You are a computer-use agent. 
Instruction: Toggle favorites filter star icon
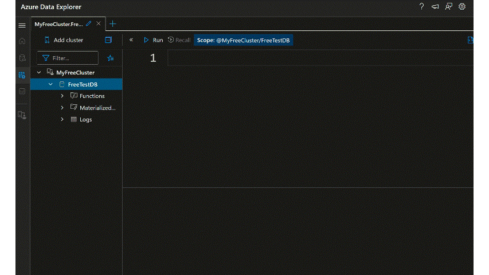(111, 58)
